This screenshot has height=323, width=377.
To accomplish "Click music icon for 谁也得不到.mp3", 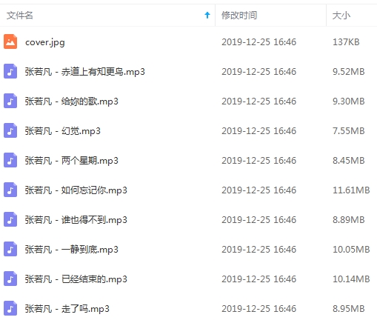I will (x=10, y=219).
